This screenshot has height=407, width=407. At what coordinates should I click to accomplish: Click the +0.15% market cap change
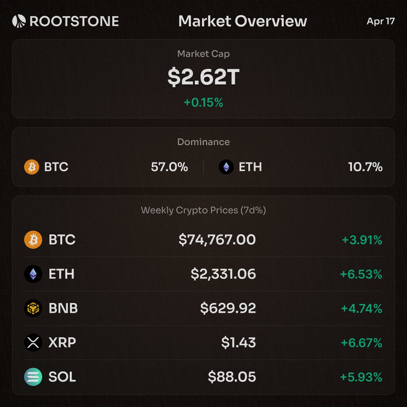203,103
